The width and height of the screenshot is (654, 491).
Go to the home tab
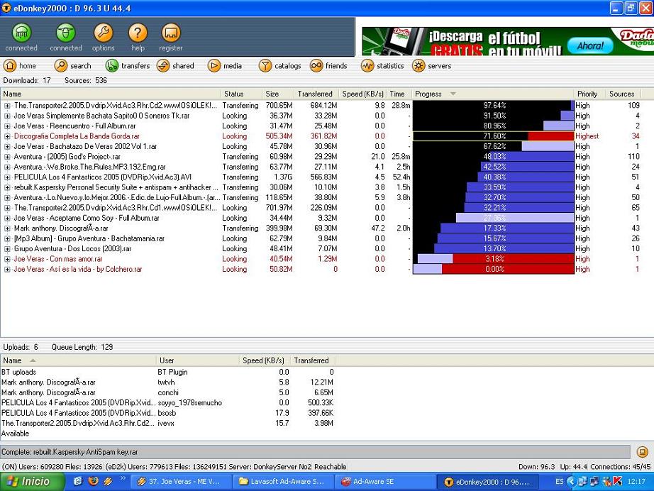tap(20, 66)
